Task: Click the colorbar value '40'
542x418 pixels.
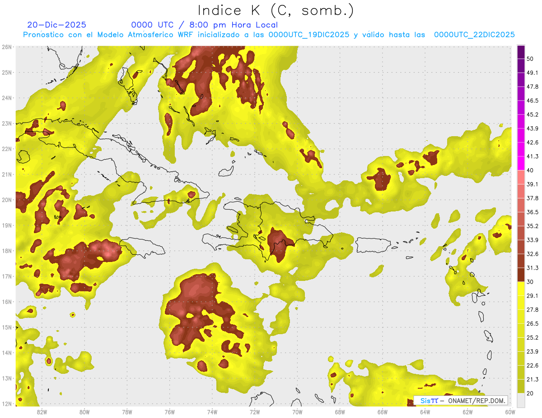Action: 531,170
